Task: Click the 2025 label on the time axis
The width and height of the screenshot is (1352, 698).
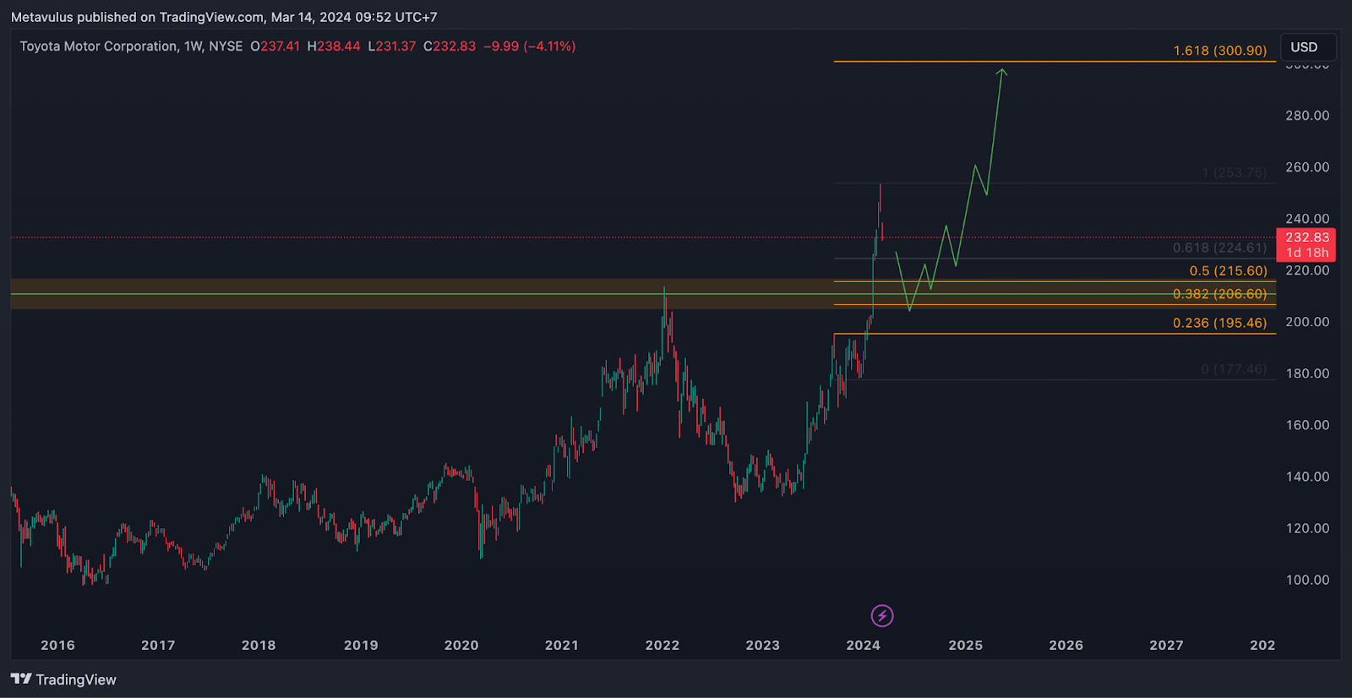Action: coord(966,646)
